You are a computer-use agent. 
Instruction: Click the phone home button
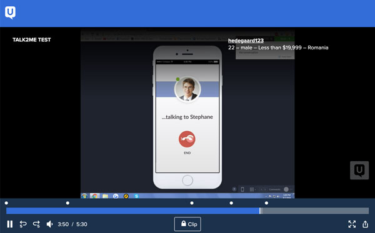pos(187,181)
